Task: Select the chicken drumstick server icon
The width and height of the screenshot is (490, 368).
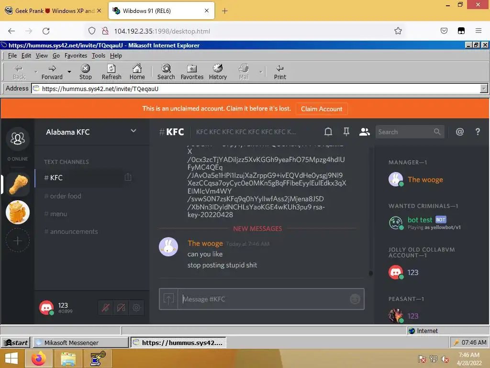Action: (18, 184)
